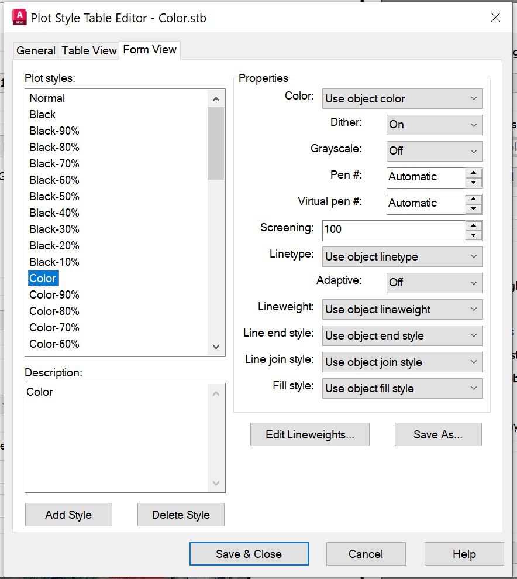Viewport: 517px width, 579px height.
Task: Click the Edit Lineweights button
Action: click(309, 434)
